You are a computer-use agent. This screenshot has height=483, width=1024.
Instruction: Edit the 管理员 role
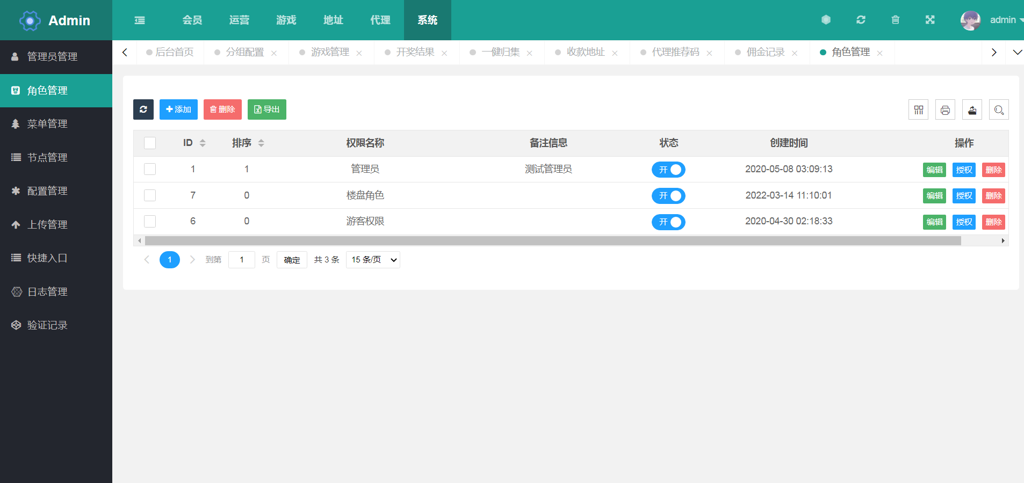(934, 170)
